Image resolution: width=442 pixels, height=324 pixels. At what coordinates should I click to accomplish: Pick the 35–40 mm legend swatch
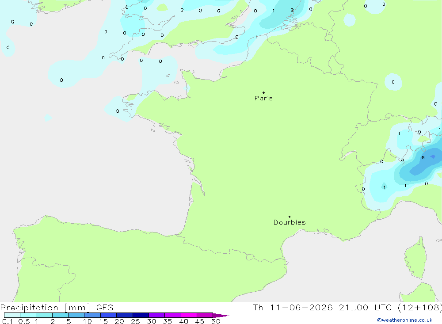click(x=173, y=315)
